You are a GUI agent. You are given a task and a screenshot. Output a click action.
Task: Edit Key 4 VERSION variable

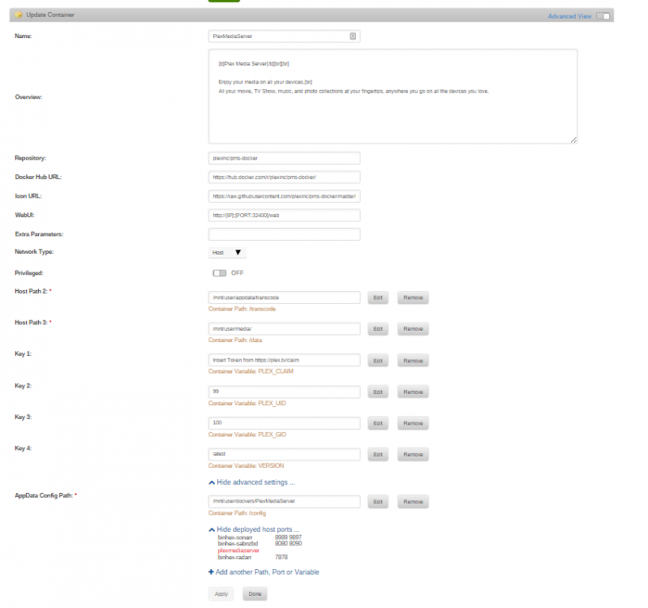(x=378, y=454)
